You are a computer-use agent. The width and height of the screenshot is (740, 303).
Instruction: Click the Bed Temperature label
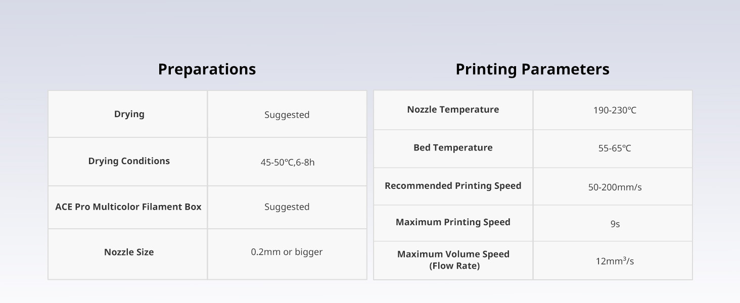tap(453, 148)
